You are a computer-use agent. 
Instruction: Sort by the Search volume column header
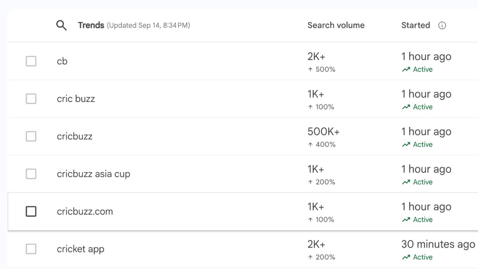336,26
